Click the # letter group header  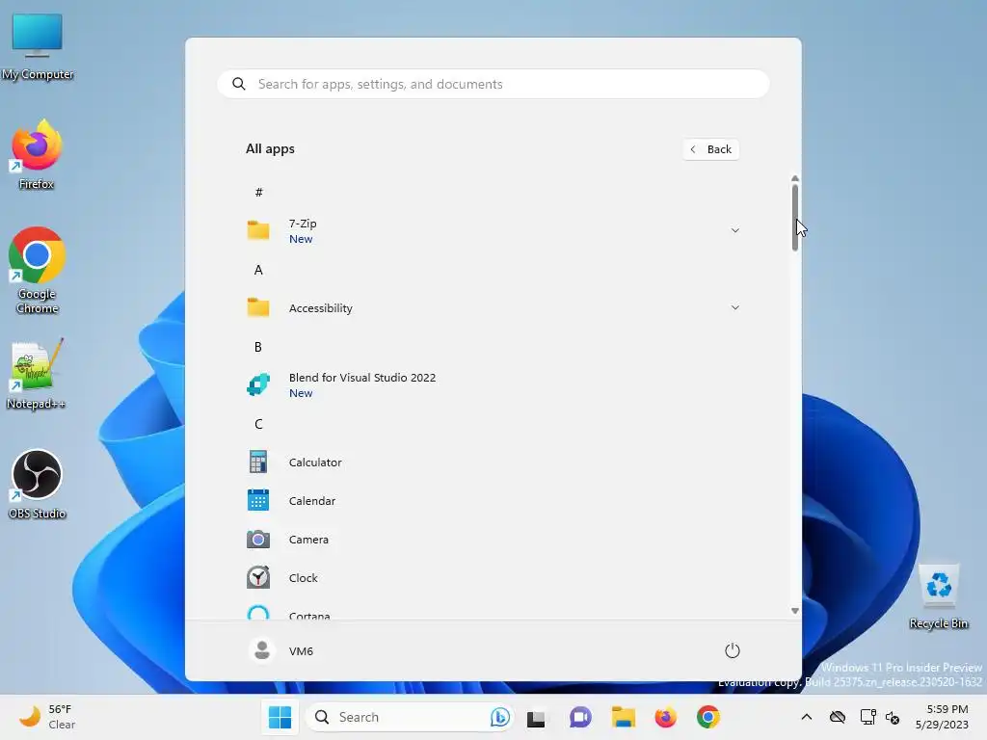tap(258, 192)
